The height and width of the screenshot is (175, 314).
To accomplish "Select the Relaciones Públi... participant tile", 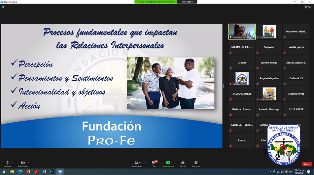I will coord(296,32).
